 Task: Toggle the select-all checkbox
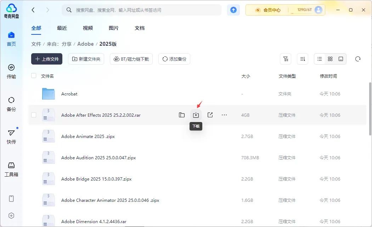point(34,76)
